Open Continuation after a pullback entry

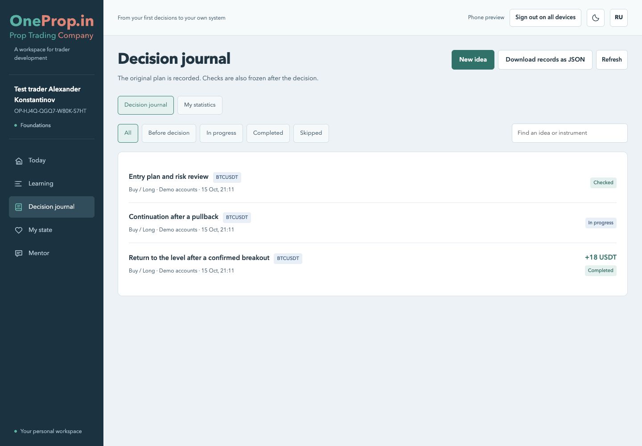tap(373, 223)
